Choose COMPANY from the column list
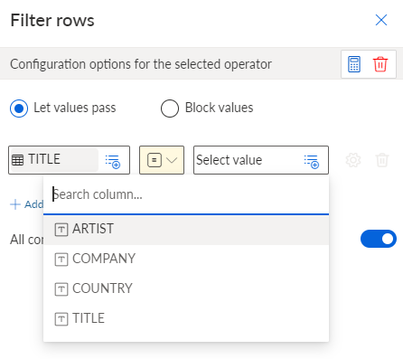This screenshot has height=359, width=403. point(186,259)
